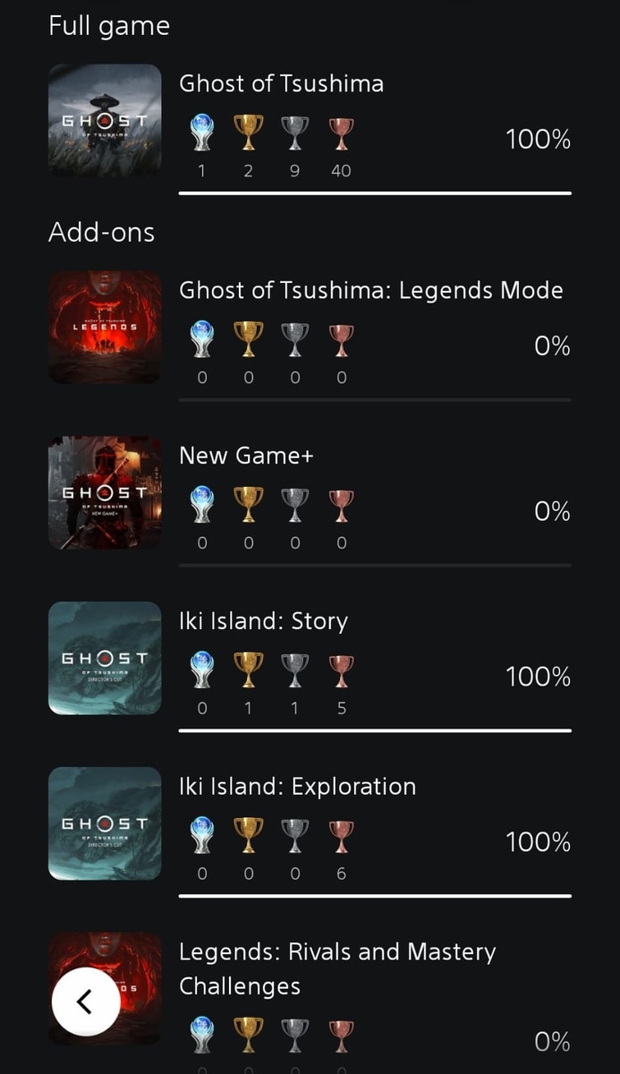Select the New Game+ title
Image resolution: width=620 pixels, height=1074 pixels.
pyautogui.click(x=246, y=456)
